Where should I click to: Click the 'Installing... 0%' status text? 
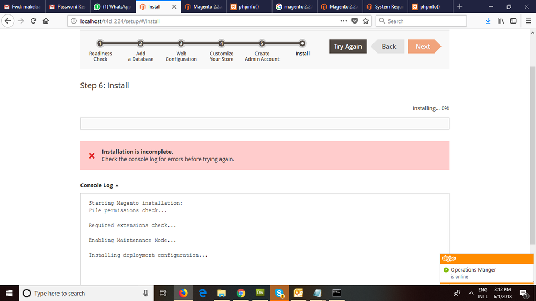431,108
